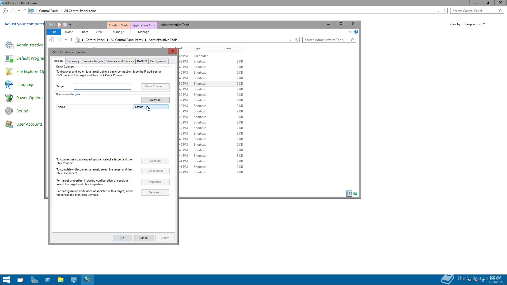Screen dimensions: 507x285
Task: Click search magnifier in Search Control Panel
Action: (x=500, y=11)
